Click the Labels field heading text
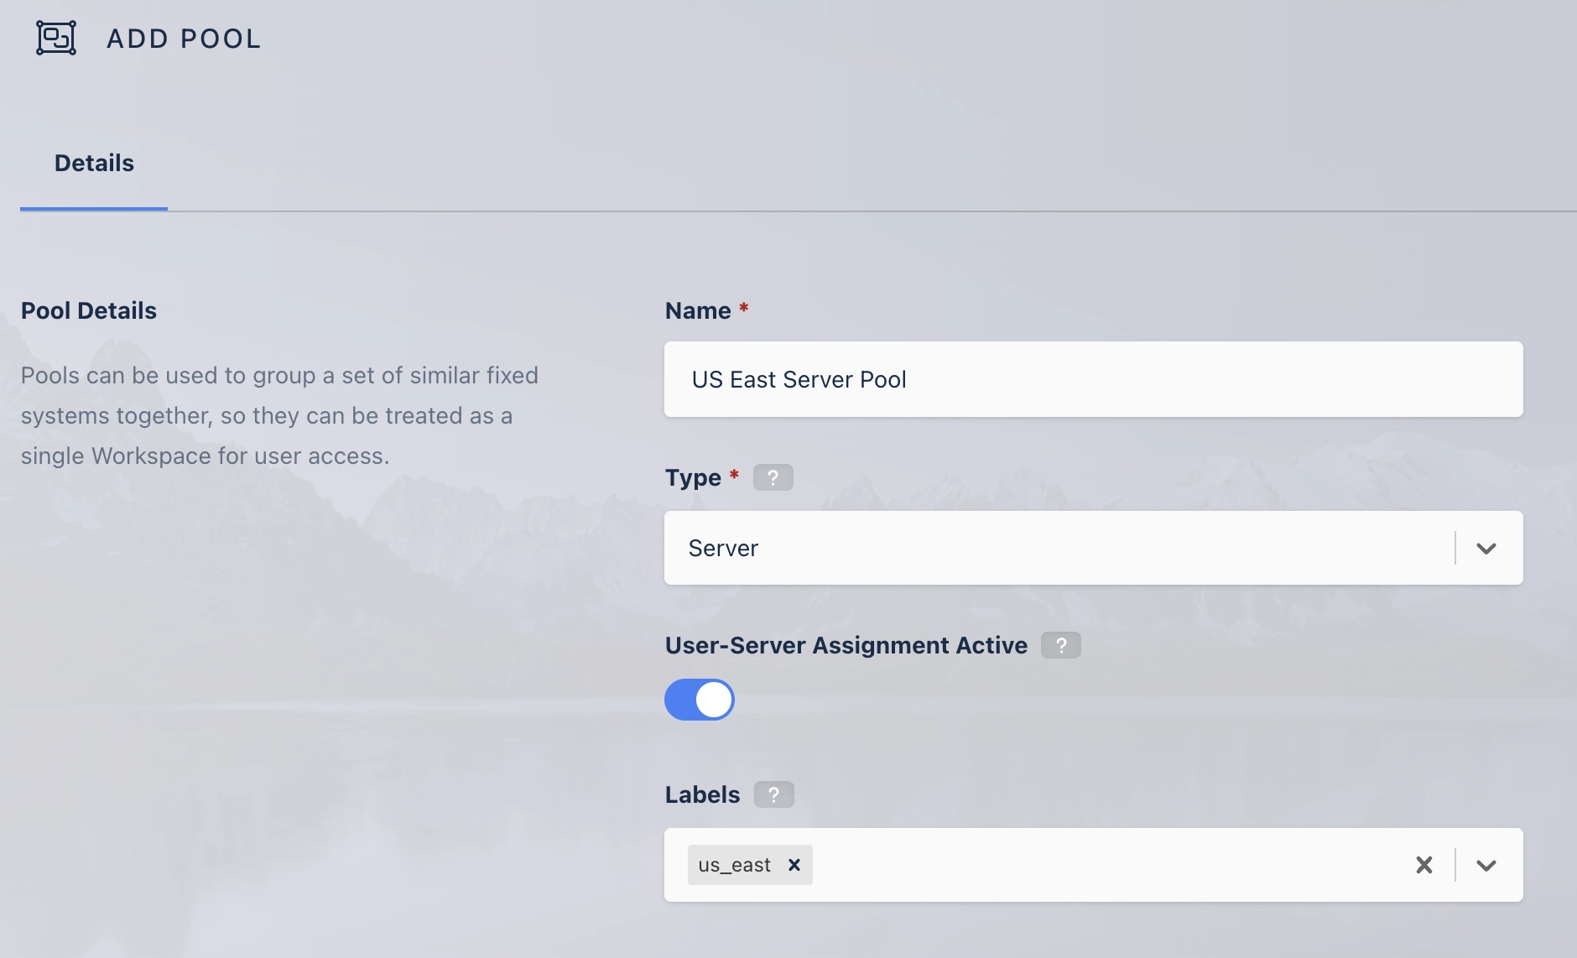This screenshot has width=1577, height=958. coord(702,794)
